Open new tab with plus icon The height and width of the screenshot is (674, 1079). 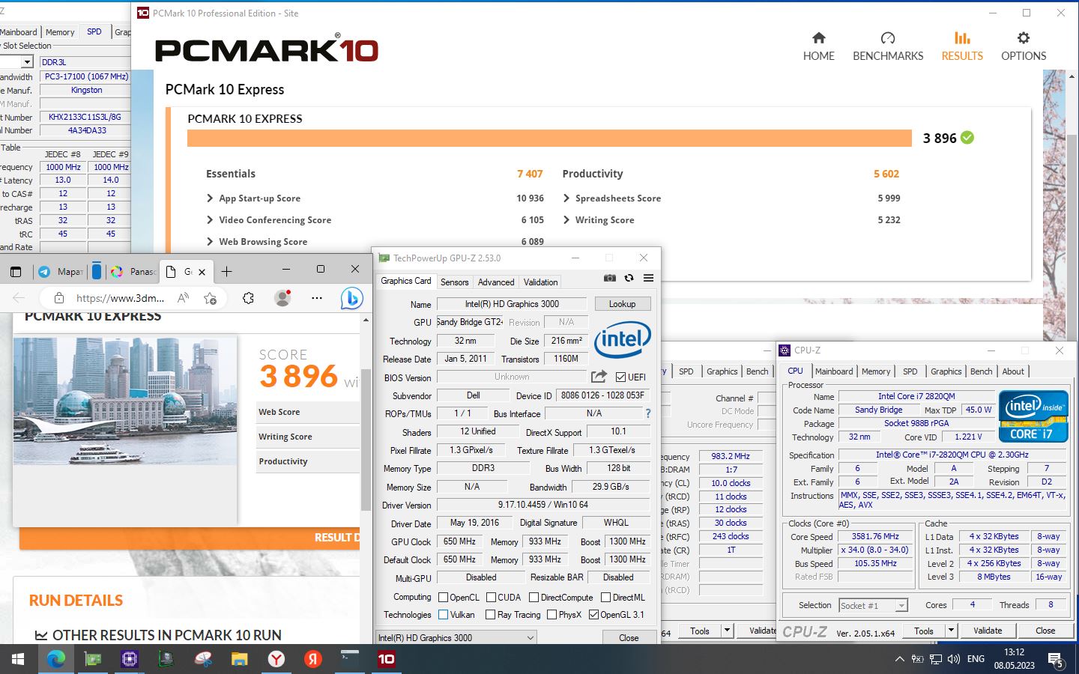click(x=226, y=271)
